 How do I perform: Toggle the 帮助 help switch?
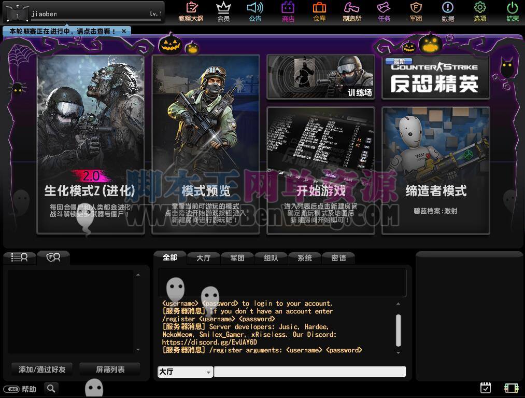11,389
